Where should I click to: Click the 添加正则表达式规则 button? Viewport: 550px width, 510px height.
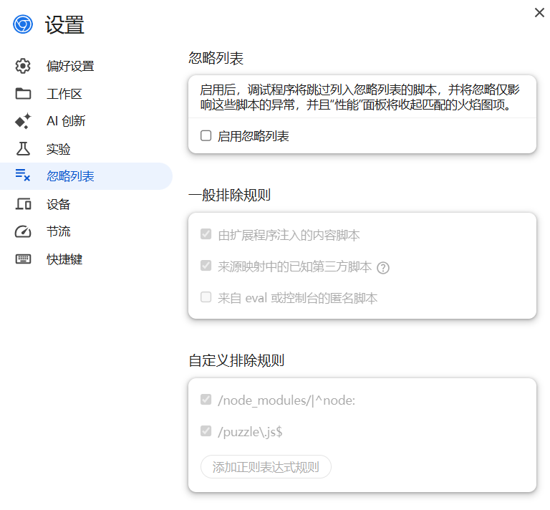[266, 467]
